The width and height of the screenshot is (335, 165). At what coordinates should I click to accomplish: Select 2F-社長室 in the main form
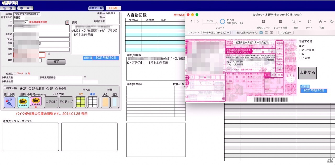click(x=30, y=89)
